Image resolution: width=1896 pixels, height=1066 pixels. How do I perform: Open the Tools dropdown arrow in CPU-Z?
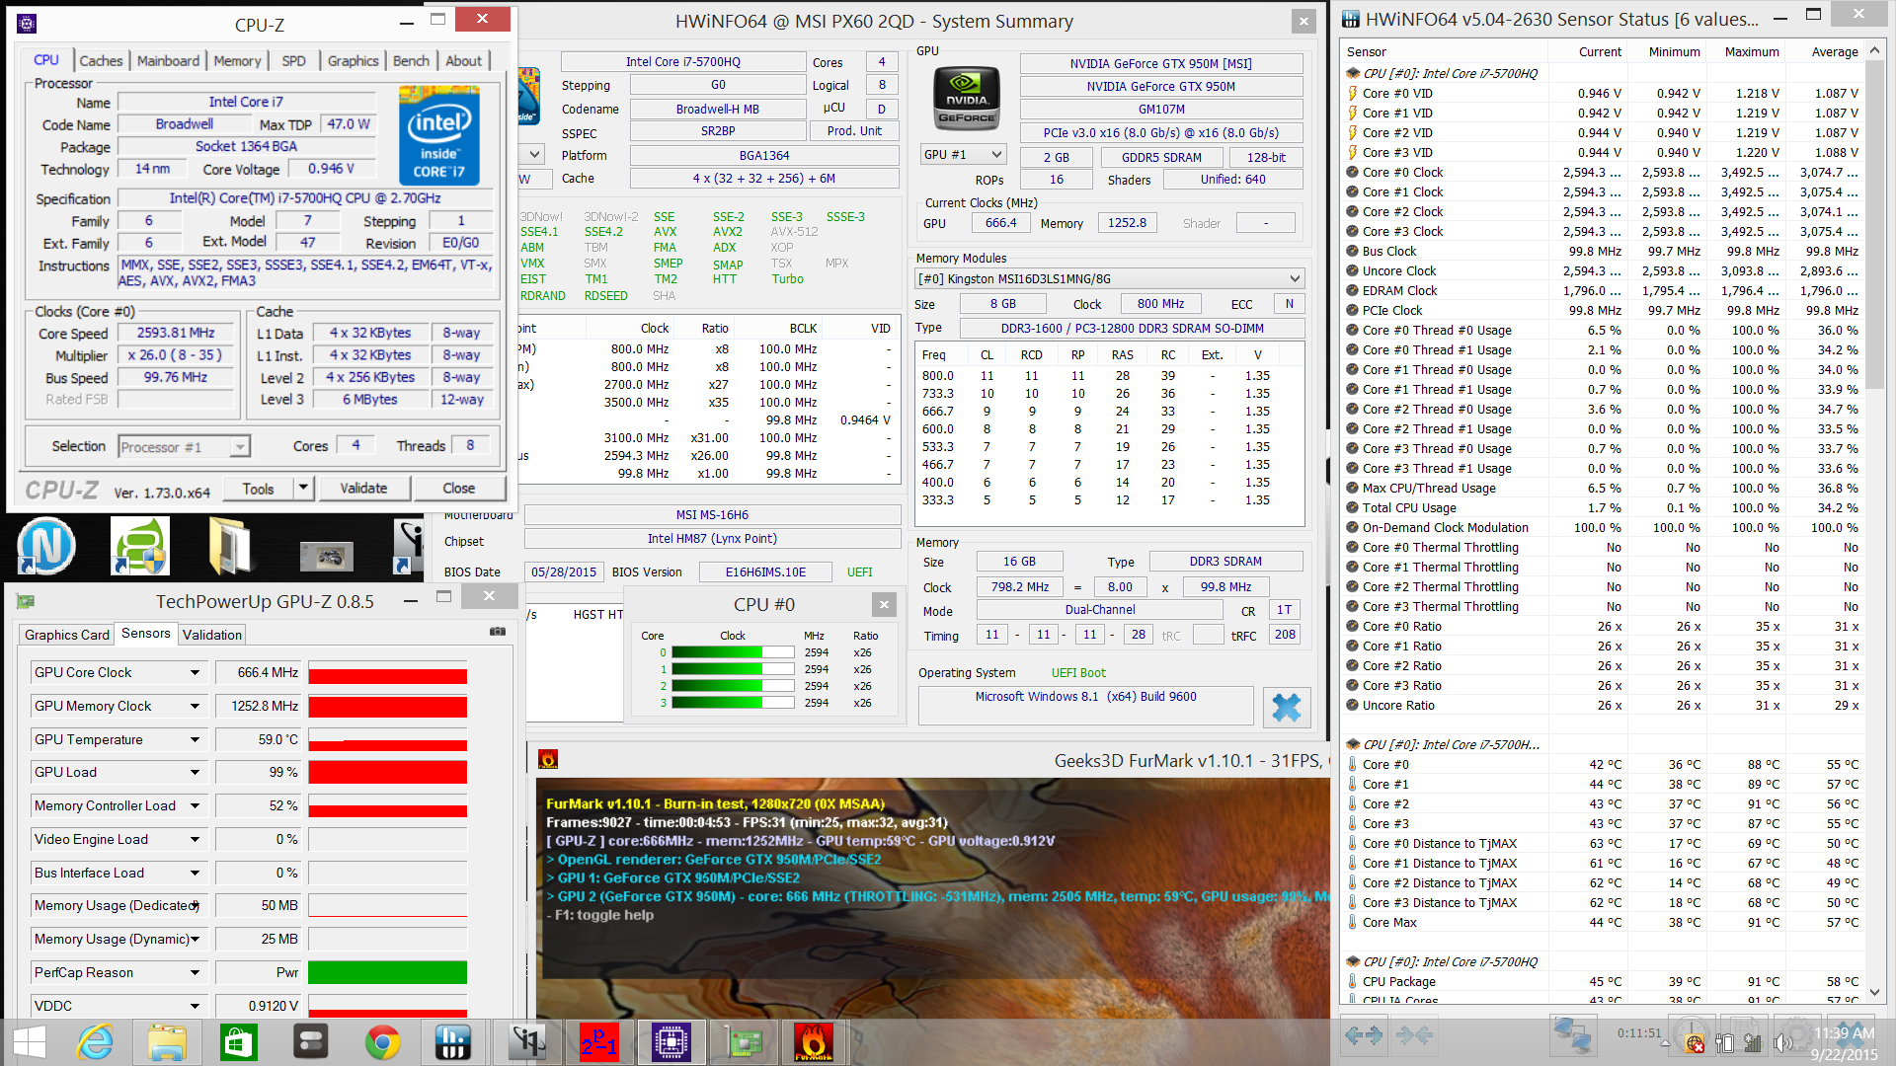coord(303,488)
